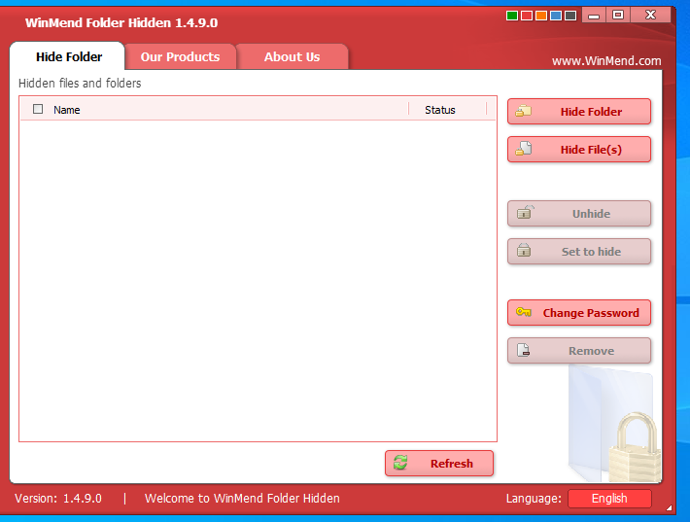Click the Remove button
690x522 pixels.
(578, 350)
